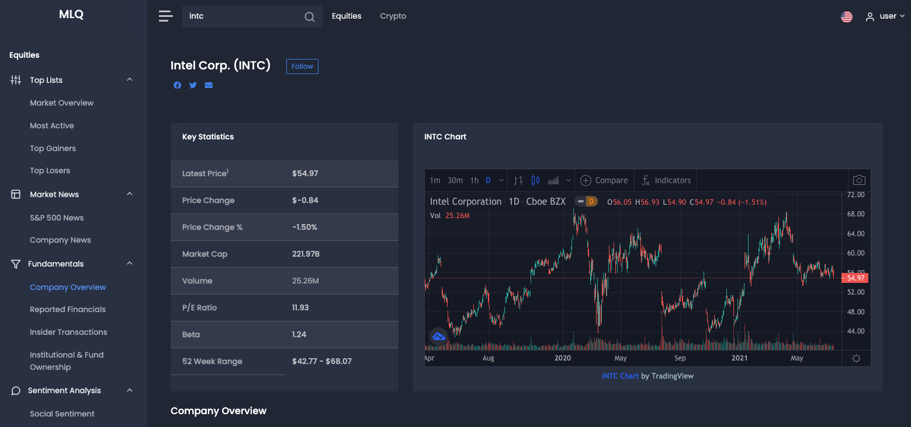Click the Compare button label
This screenshot has height=427, width=911.
click(611, 180)
